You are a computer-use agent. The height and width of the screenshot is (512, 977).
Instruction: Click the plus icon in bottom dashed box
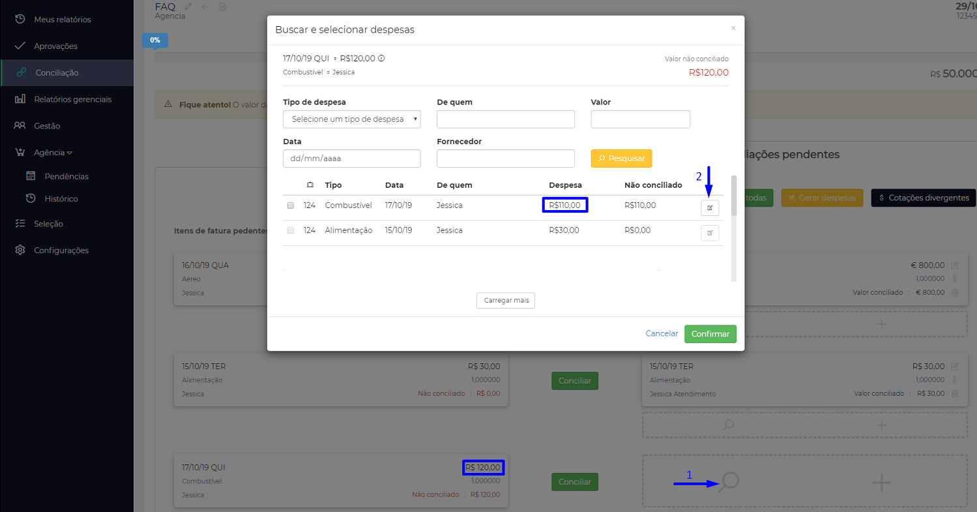tap(881, 483)
